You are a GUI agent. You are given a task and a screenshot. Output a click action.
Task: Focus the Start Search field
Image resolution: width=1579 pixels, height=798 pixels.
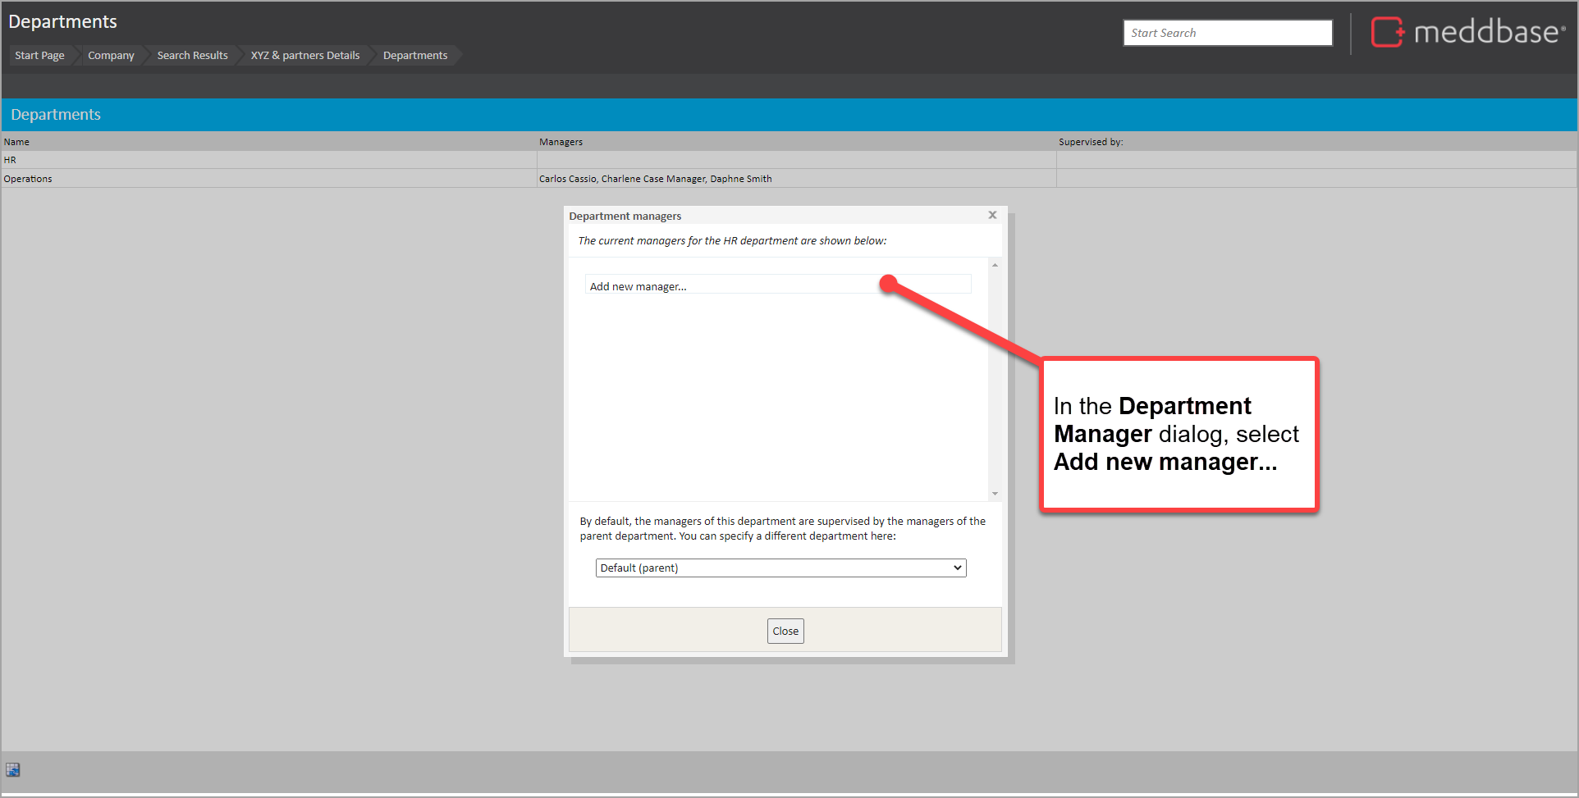(1227, 33)
